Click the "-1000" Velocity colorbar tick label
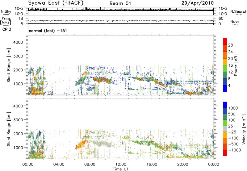This screenshot has width=247, height=171. (x=234, y=150)
